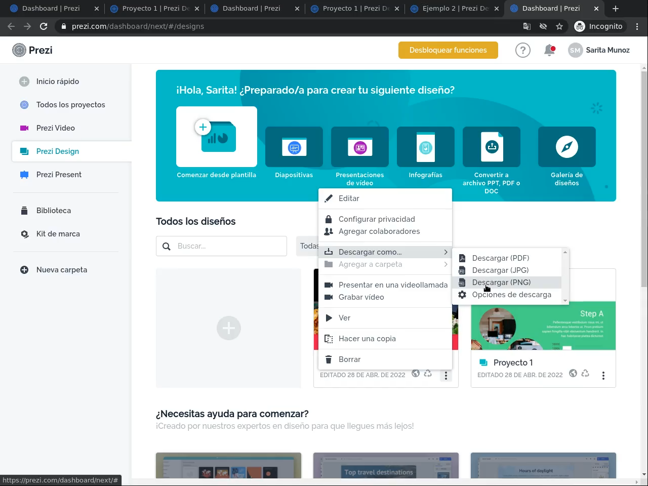Select Prezi Design in sidebar
The width and height of the screenshot is (648, 486).
pyautogui.click(x=71, y=151)
